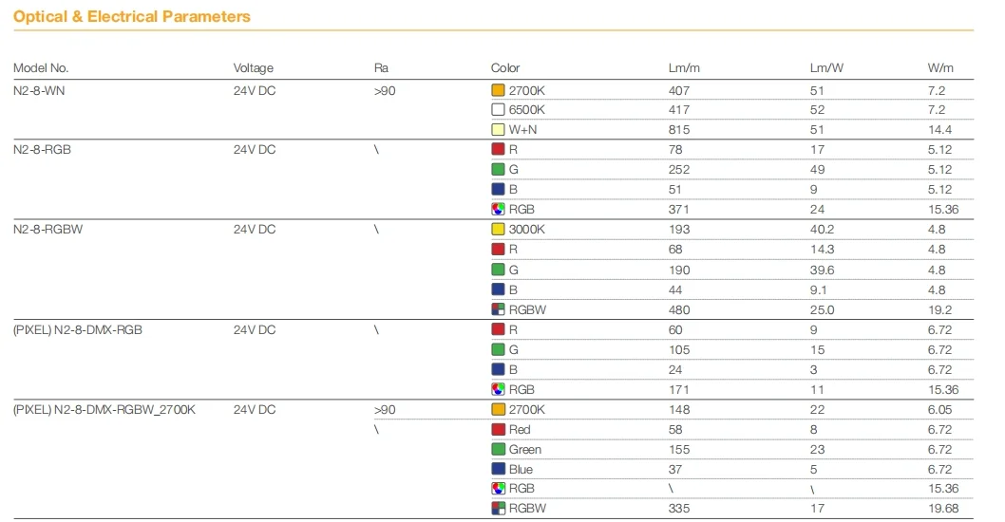Click the multicolor RGB icon in N2-8-RGB section

pos(498,209)
